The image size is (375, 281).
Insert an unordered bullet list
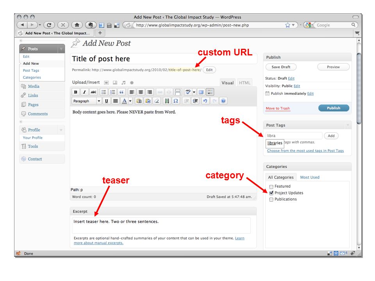(104, 92)
